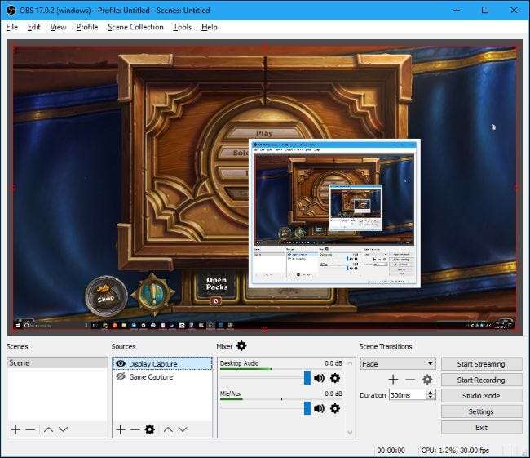Add a scene transition with plus icon
The width and height of the screenshot is (530, 458).
(x=393, y=380)
